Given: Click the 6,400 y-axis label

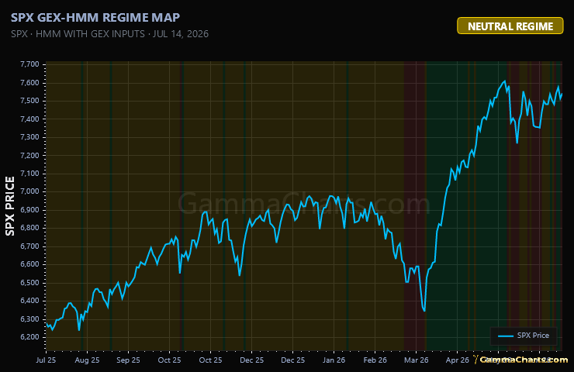Looking at the screenshot, I should (29, 301).
